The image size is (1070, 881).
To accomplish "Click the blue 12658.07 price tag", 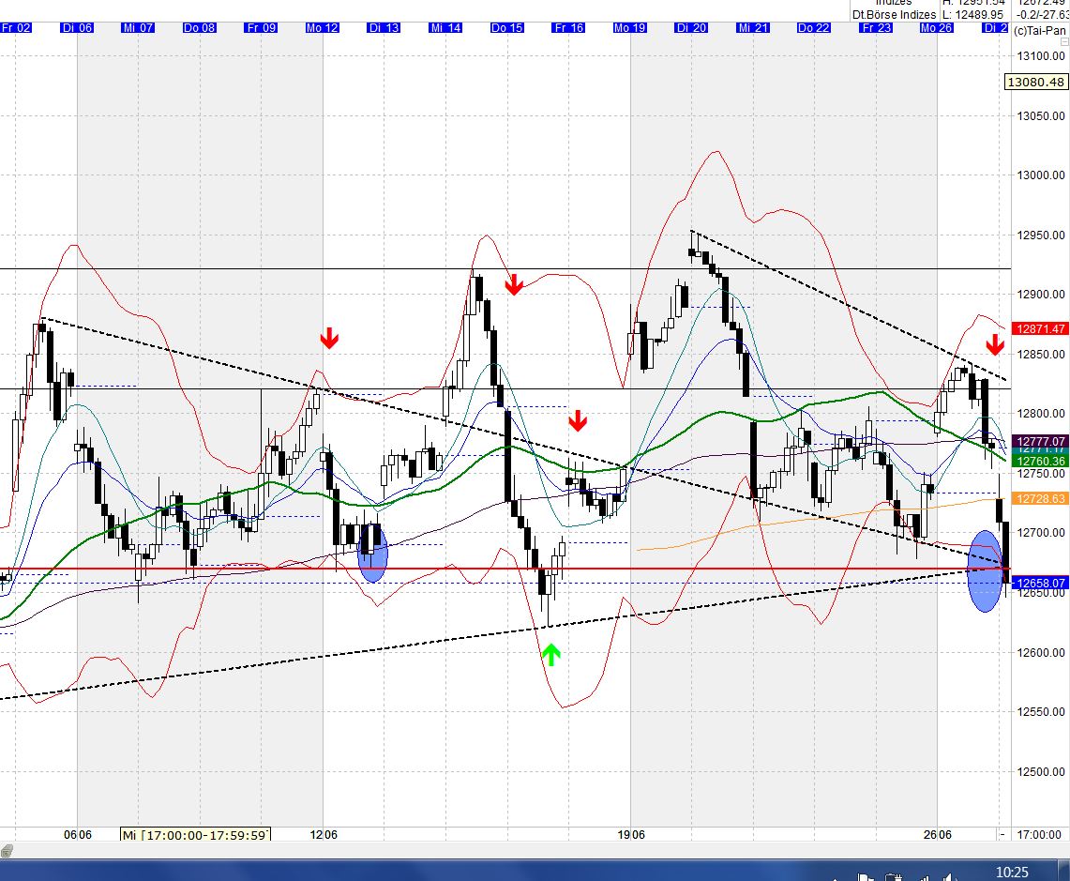I will pyautogui.click(x=1042, y=583).
